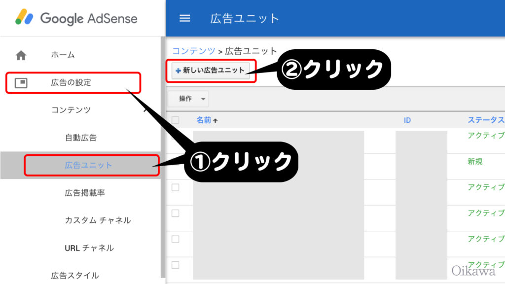Image resolution: width=505 pixels, height=284 pixels.
Task: Open 広告掲載率 from the sidebar
Action: 85,193
